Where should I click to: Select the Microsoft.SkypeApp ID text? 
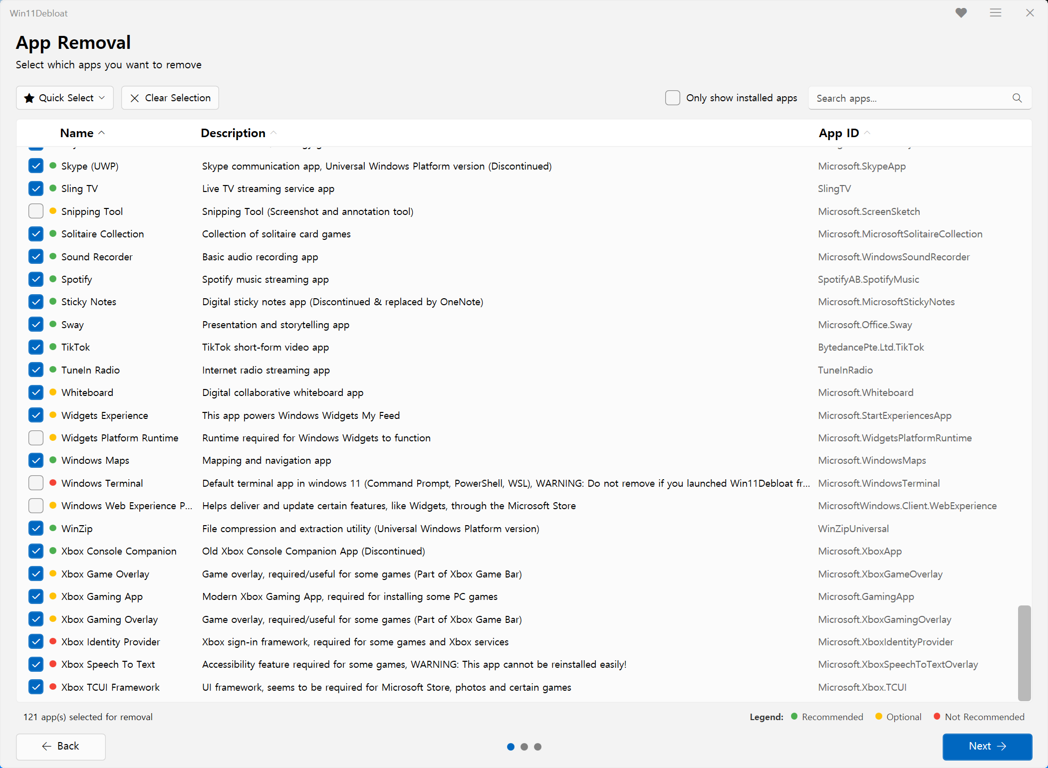pyautogui.click(x=862, y=166)
